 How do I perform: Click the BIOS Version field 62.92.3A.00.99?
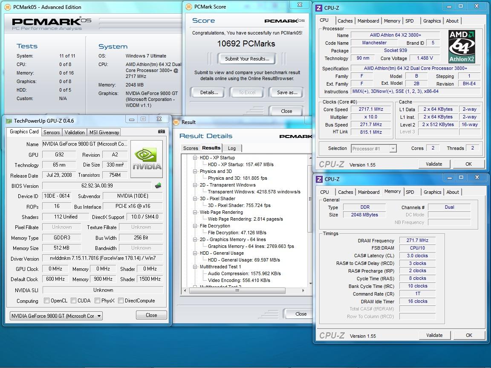pos(97,186)
